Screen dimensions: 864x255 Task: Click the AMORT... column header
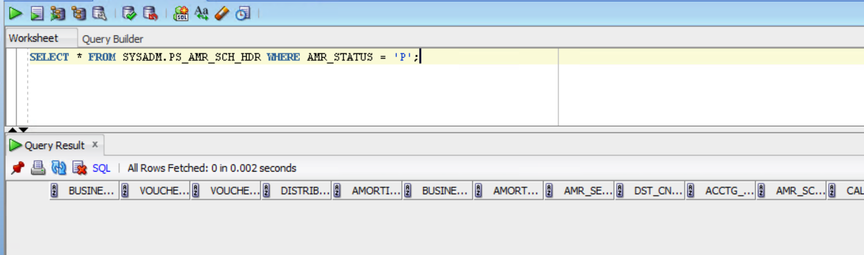(x=509, y=190)
